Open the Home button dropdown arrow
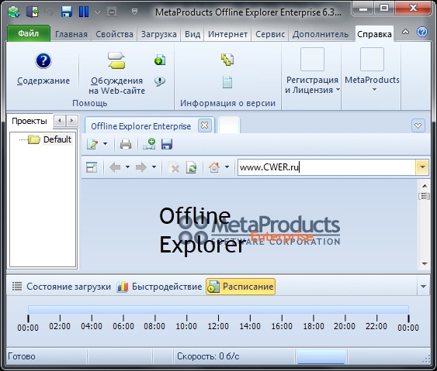Image resolution: width=437 pixels, height=371 pixels. (227, 167)
